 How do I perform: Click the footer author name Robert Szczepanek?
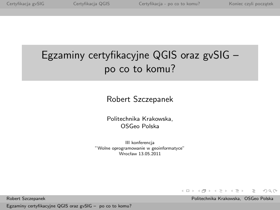(x=26, y=199)
